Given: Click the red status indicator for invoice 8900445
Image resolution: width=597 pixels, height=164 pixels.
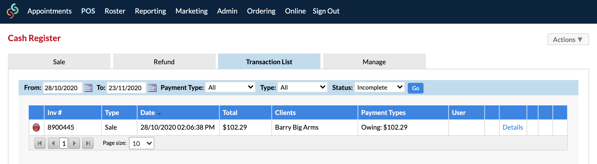Looking at the screenshot, I should [x=36, y=127].
